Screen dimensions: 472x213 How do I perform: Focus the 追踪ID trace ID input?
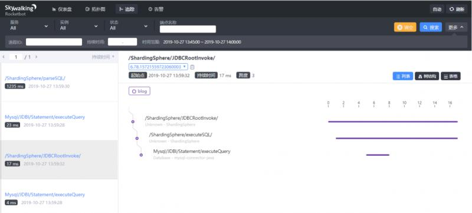[x=54, y=42]
